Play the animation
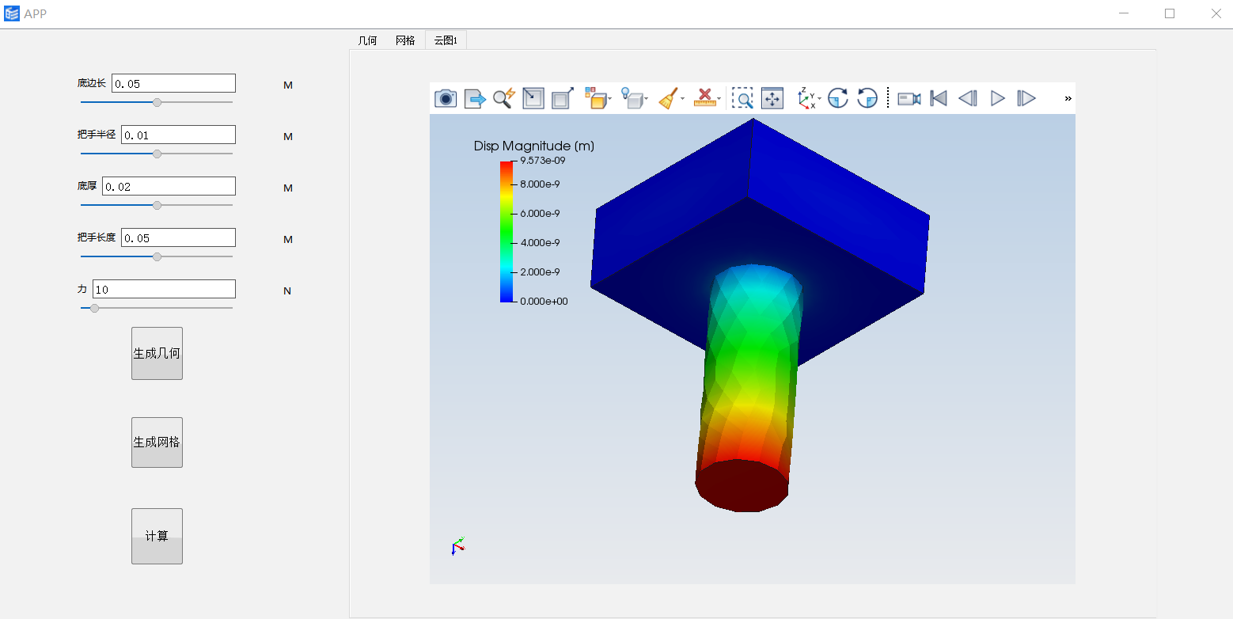The width and height of the screenshot is (1233, 619). [998, 98]
